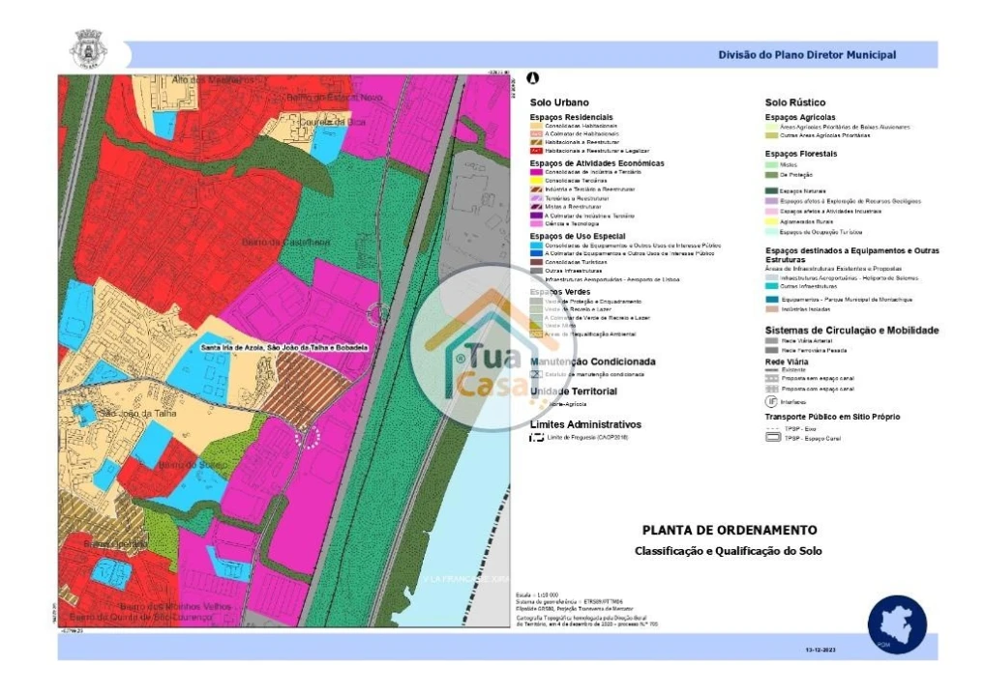
Task: Click the Consolidadas Terciárias yellow swatch
Action: coord(537,180)
